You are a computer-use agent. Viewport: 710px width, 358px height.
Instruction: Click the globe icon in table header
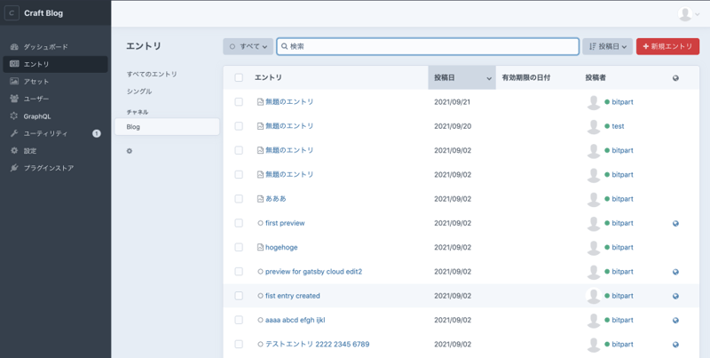(676, 78)
